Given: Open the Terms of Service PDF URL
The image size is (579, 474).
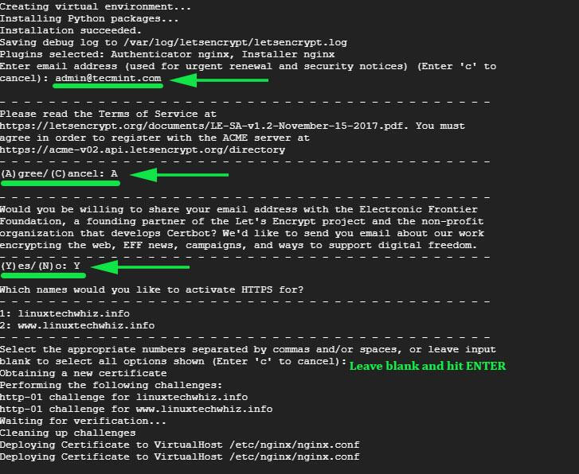Looking at the screenshot, I should (204, 126).
